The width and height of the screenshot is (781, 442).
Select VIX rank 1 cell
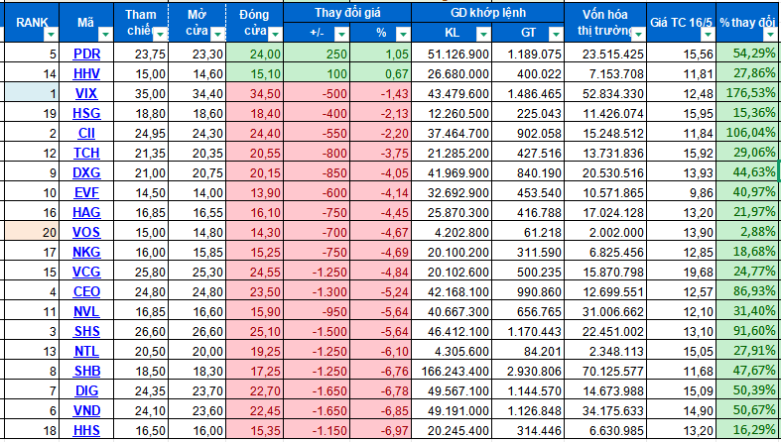pyautogui.click(x=32, y=93)
